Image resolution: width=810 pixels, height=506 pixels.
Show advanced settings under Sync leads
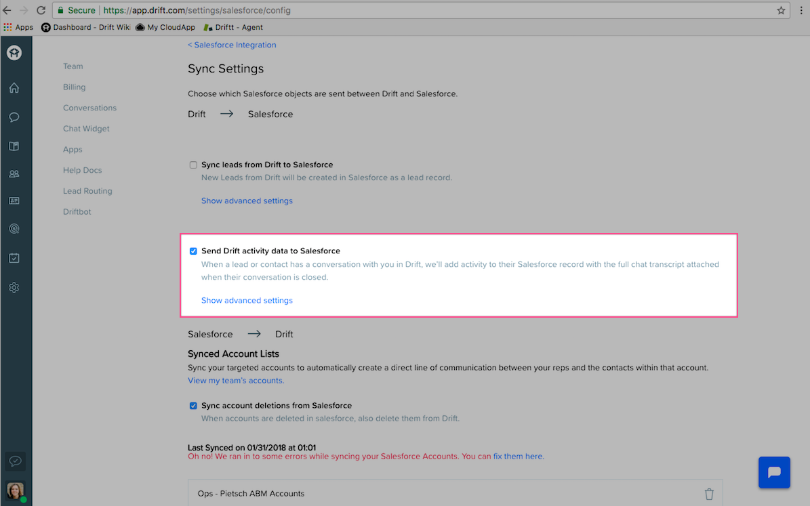click(247, 201)
